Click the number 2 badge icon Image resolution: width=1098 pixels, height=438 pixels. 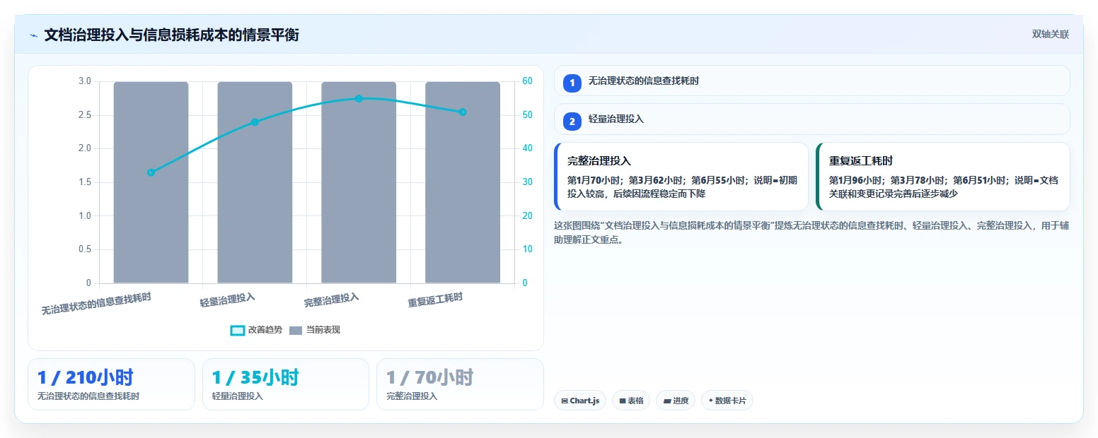point(572,122)
